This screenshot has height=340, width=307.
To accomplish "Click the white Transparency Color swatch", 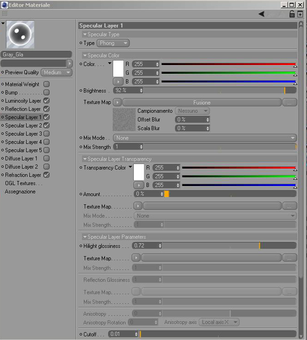I will pos(139,172).
